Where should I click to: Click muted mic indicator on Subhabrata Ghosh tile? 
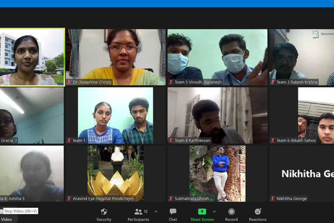point(170,199)
